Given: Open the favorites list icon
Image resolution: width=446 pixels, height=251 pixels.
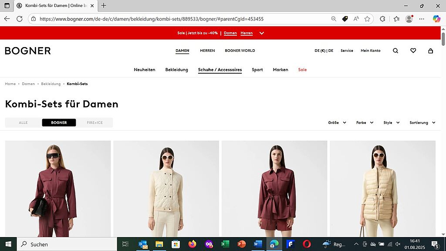Looking at the screenshot, I should click(396, 19).
